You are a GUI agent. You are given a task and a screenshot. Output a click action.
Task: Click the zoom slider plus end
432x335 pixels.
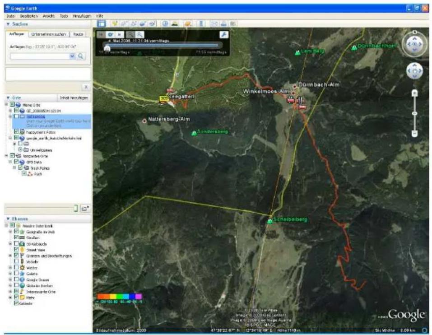(x=415, y=93)
